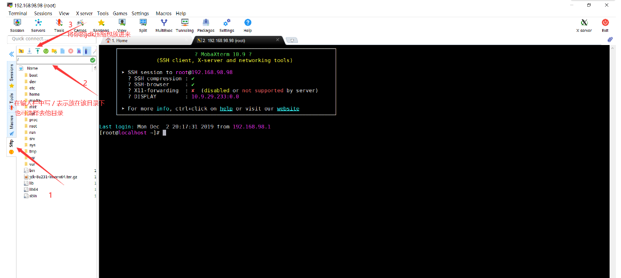The image size is (621, 278).
Task: Open Packages from the toolbar
Action: pos(205,24)
